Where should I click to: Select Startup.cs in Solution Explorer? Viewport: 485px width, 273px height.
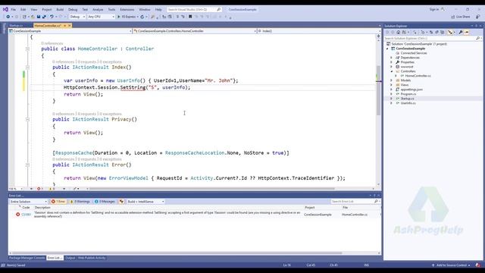[x=408, y=99]
